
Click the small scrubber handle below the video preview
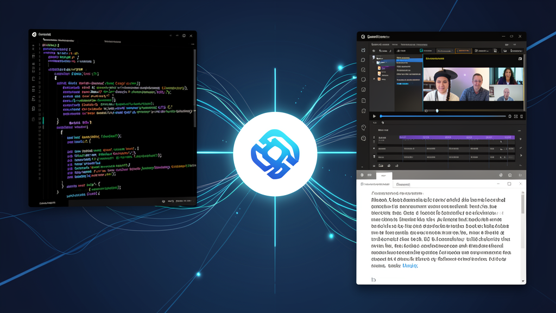click(437, 111)
